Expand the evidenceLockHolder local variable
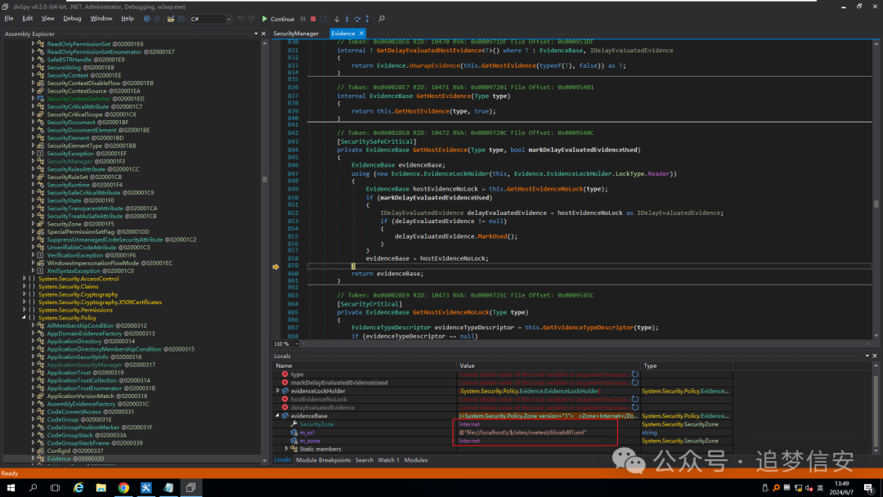The height and width of the screenshot is (497, 883). [x=277, y=392]
